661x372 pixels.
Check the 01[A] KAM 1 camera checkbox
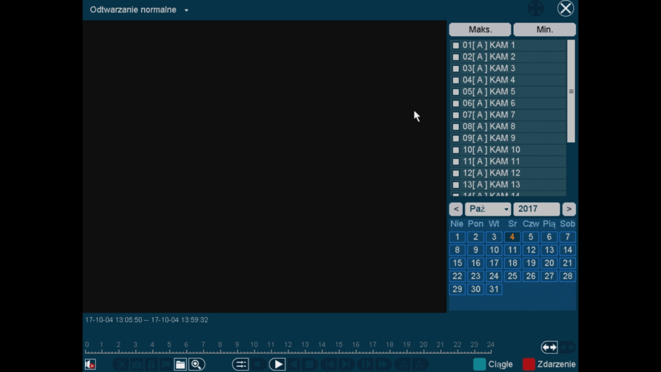(x=456, y=46)
